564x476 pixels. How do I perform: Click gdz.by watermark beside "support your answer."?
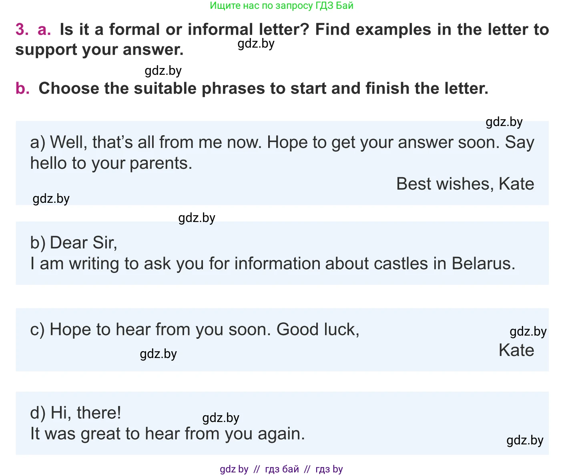tap(256, 44)
